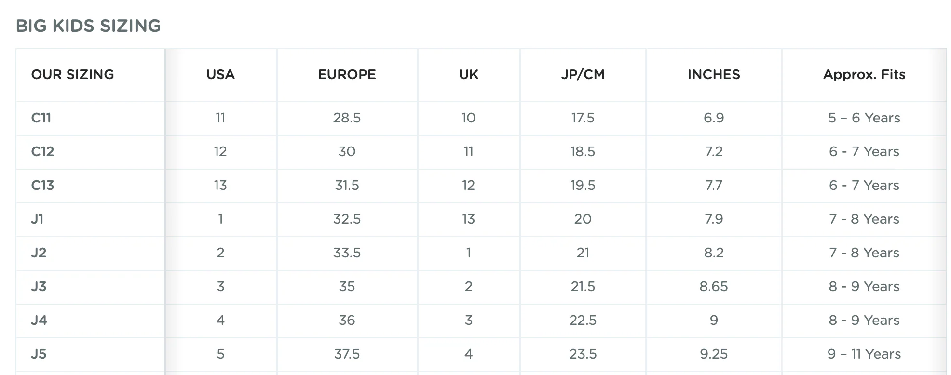The image size is (951, 375).
Task: Click the 5 – 6 Years cell
Action: pos(864,118)
